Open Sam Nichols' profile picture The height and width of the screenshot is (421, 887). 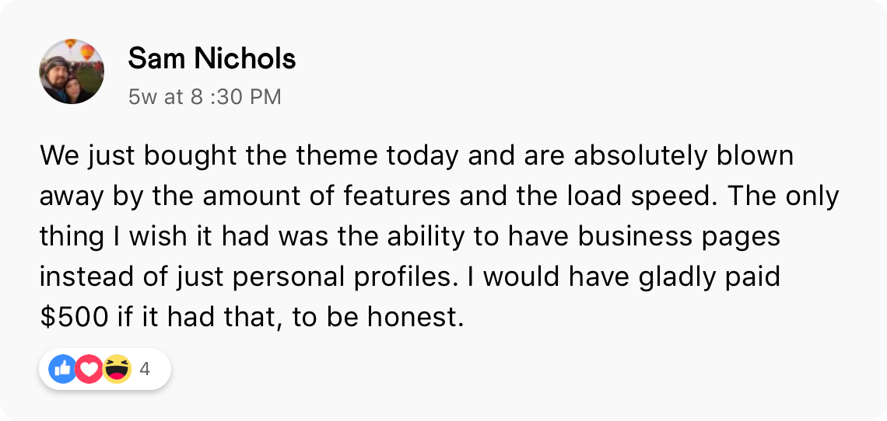tap(72, 71)
